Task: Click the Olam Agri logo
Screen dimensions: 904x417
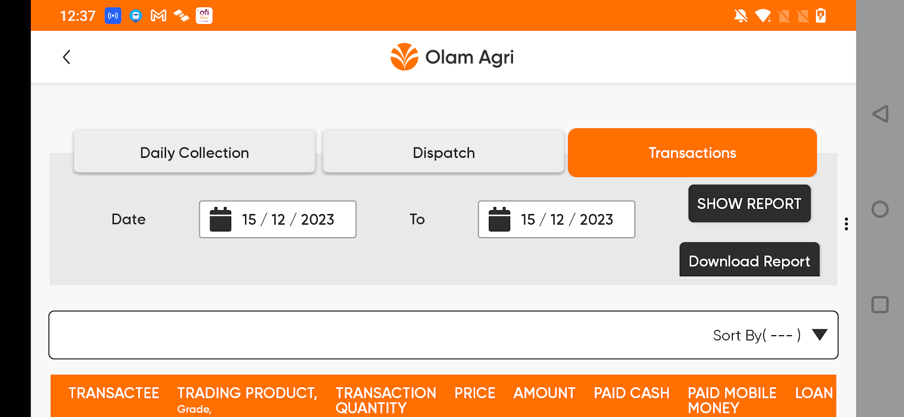Action: coord(452,57)
